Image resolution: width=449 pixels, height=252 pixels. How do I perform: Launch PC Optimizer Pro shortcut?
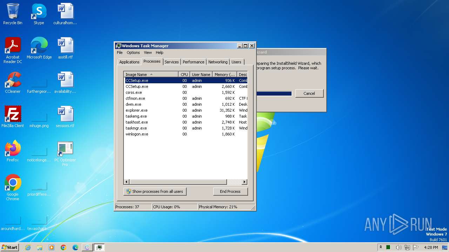[65, 153]
